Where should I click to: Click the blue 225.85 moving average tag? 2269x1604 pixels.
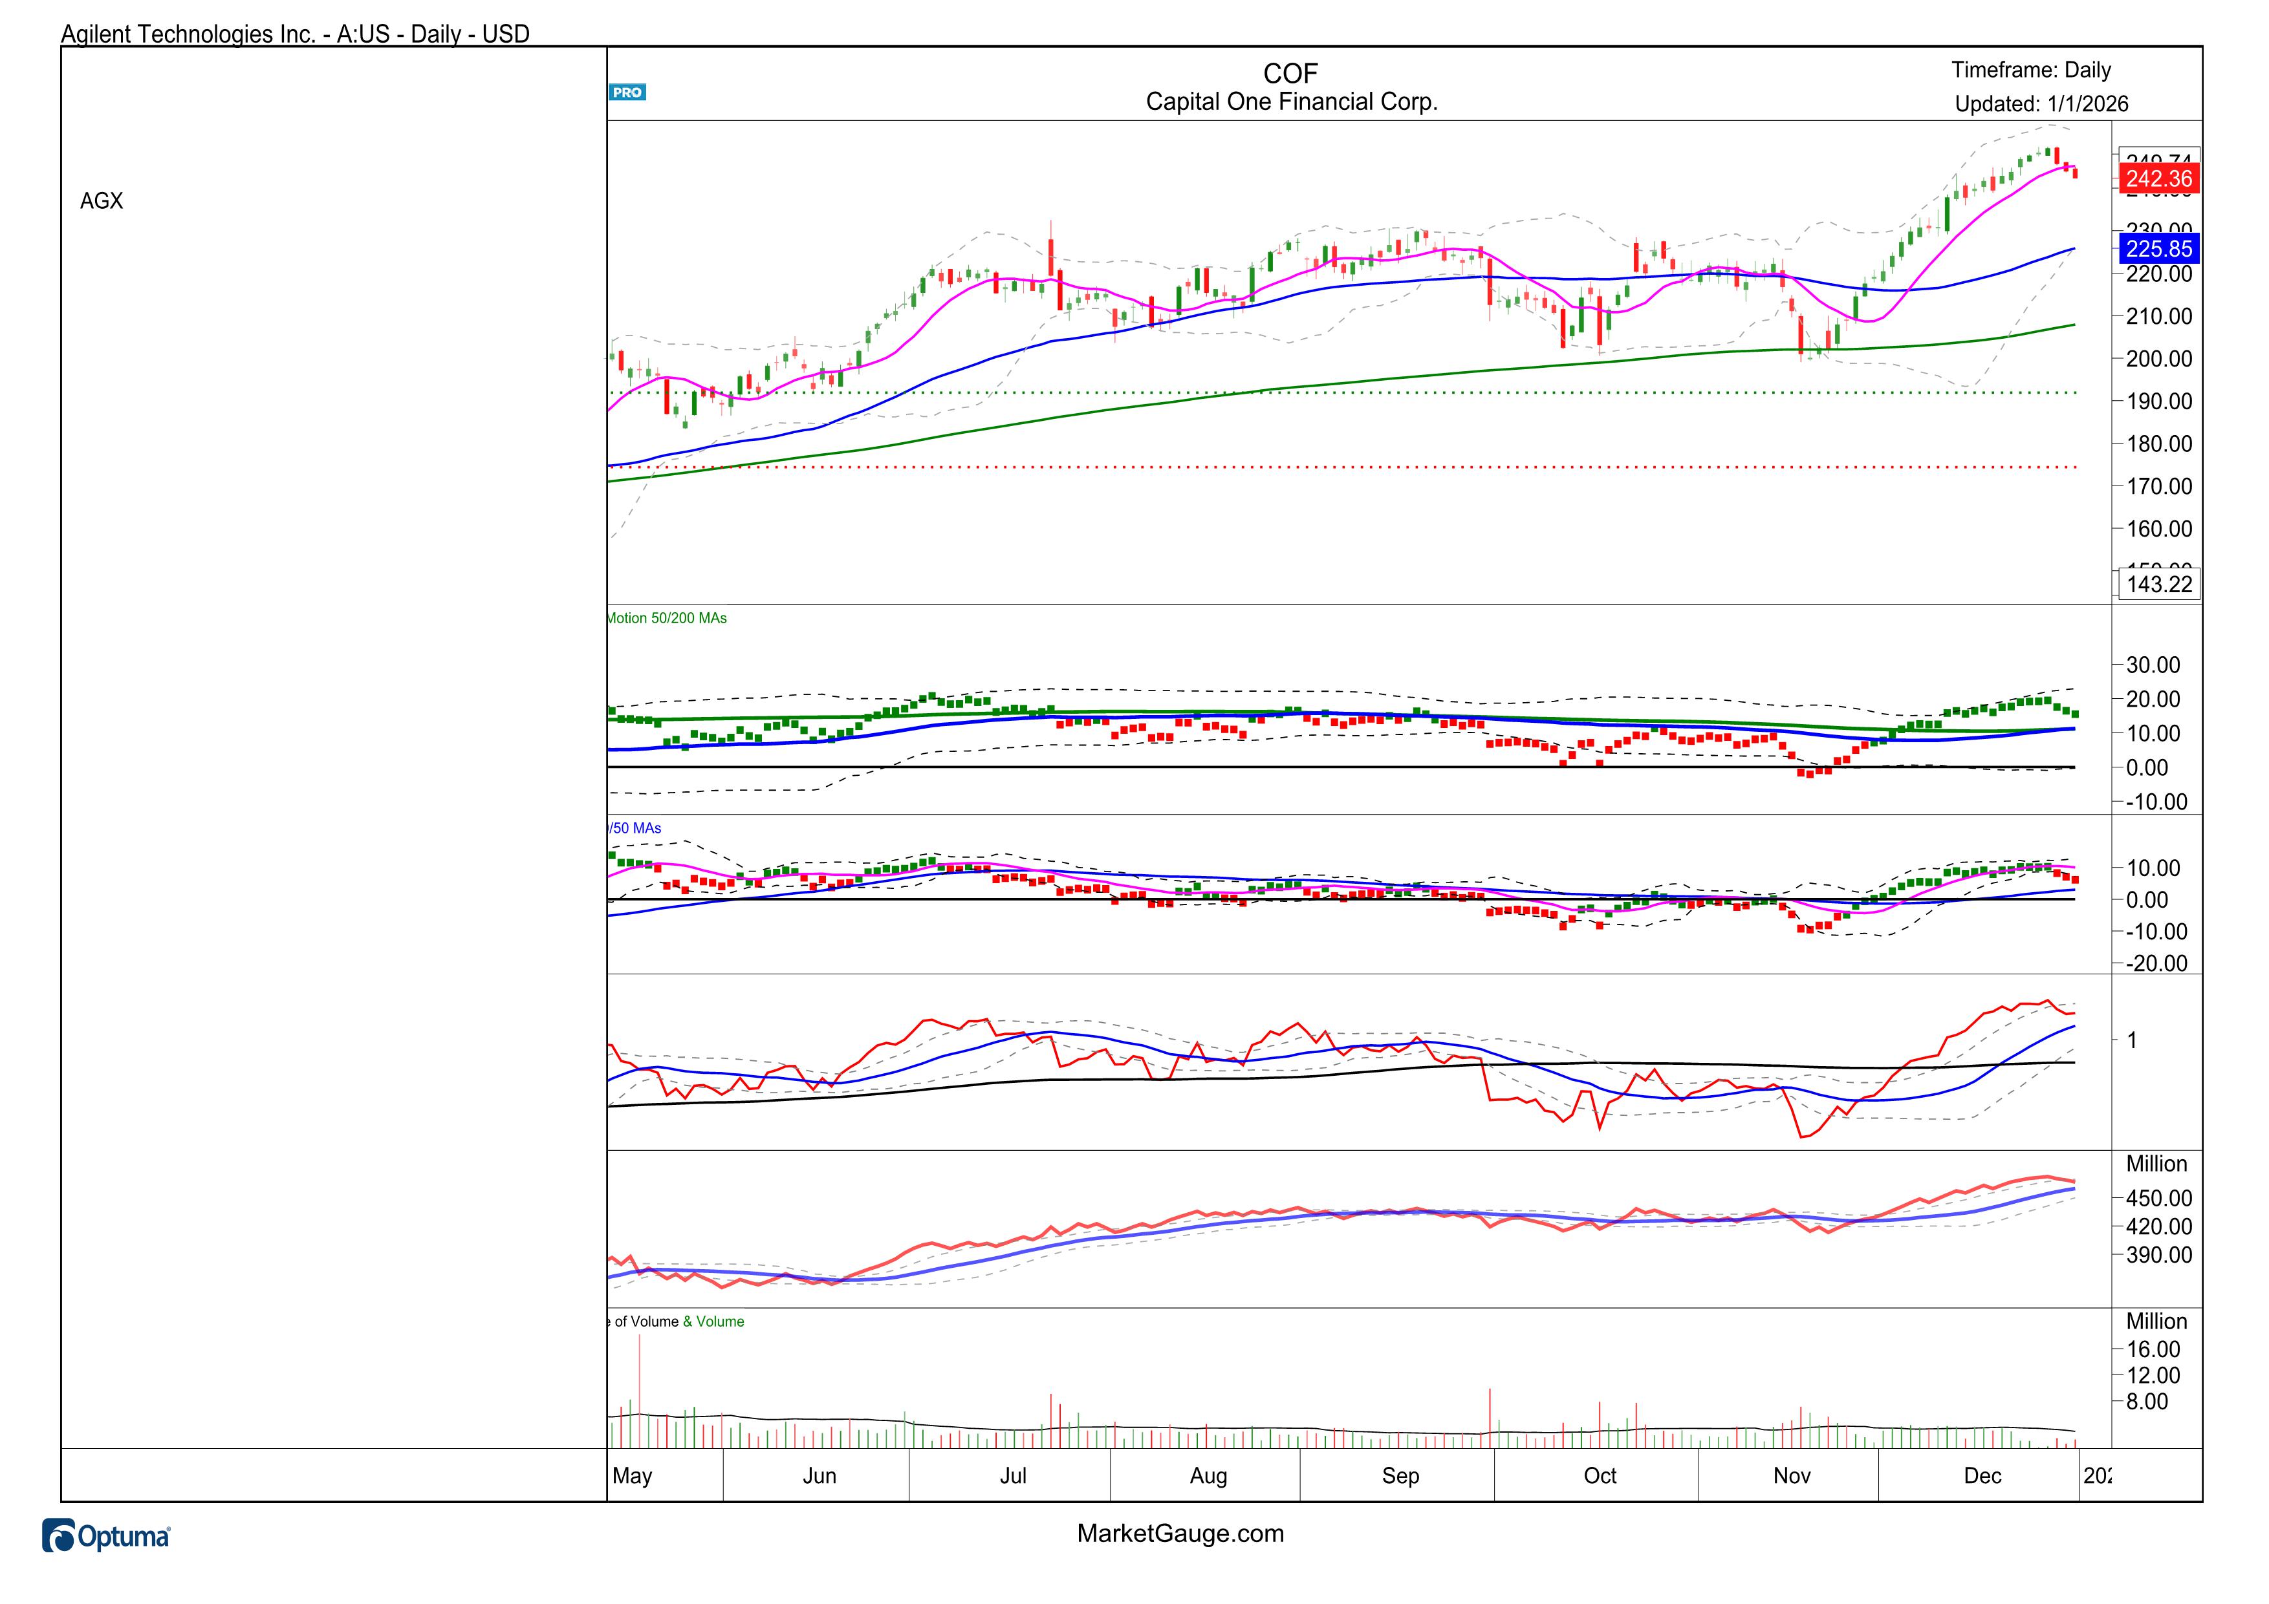(x=2158, y=249)
